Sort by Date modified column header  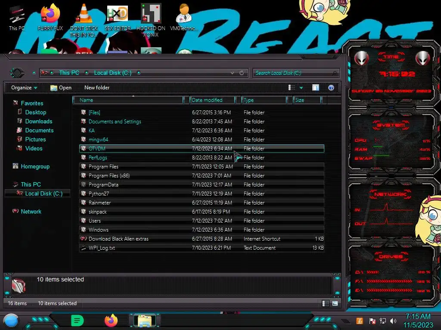213,100
